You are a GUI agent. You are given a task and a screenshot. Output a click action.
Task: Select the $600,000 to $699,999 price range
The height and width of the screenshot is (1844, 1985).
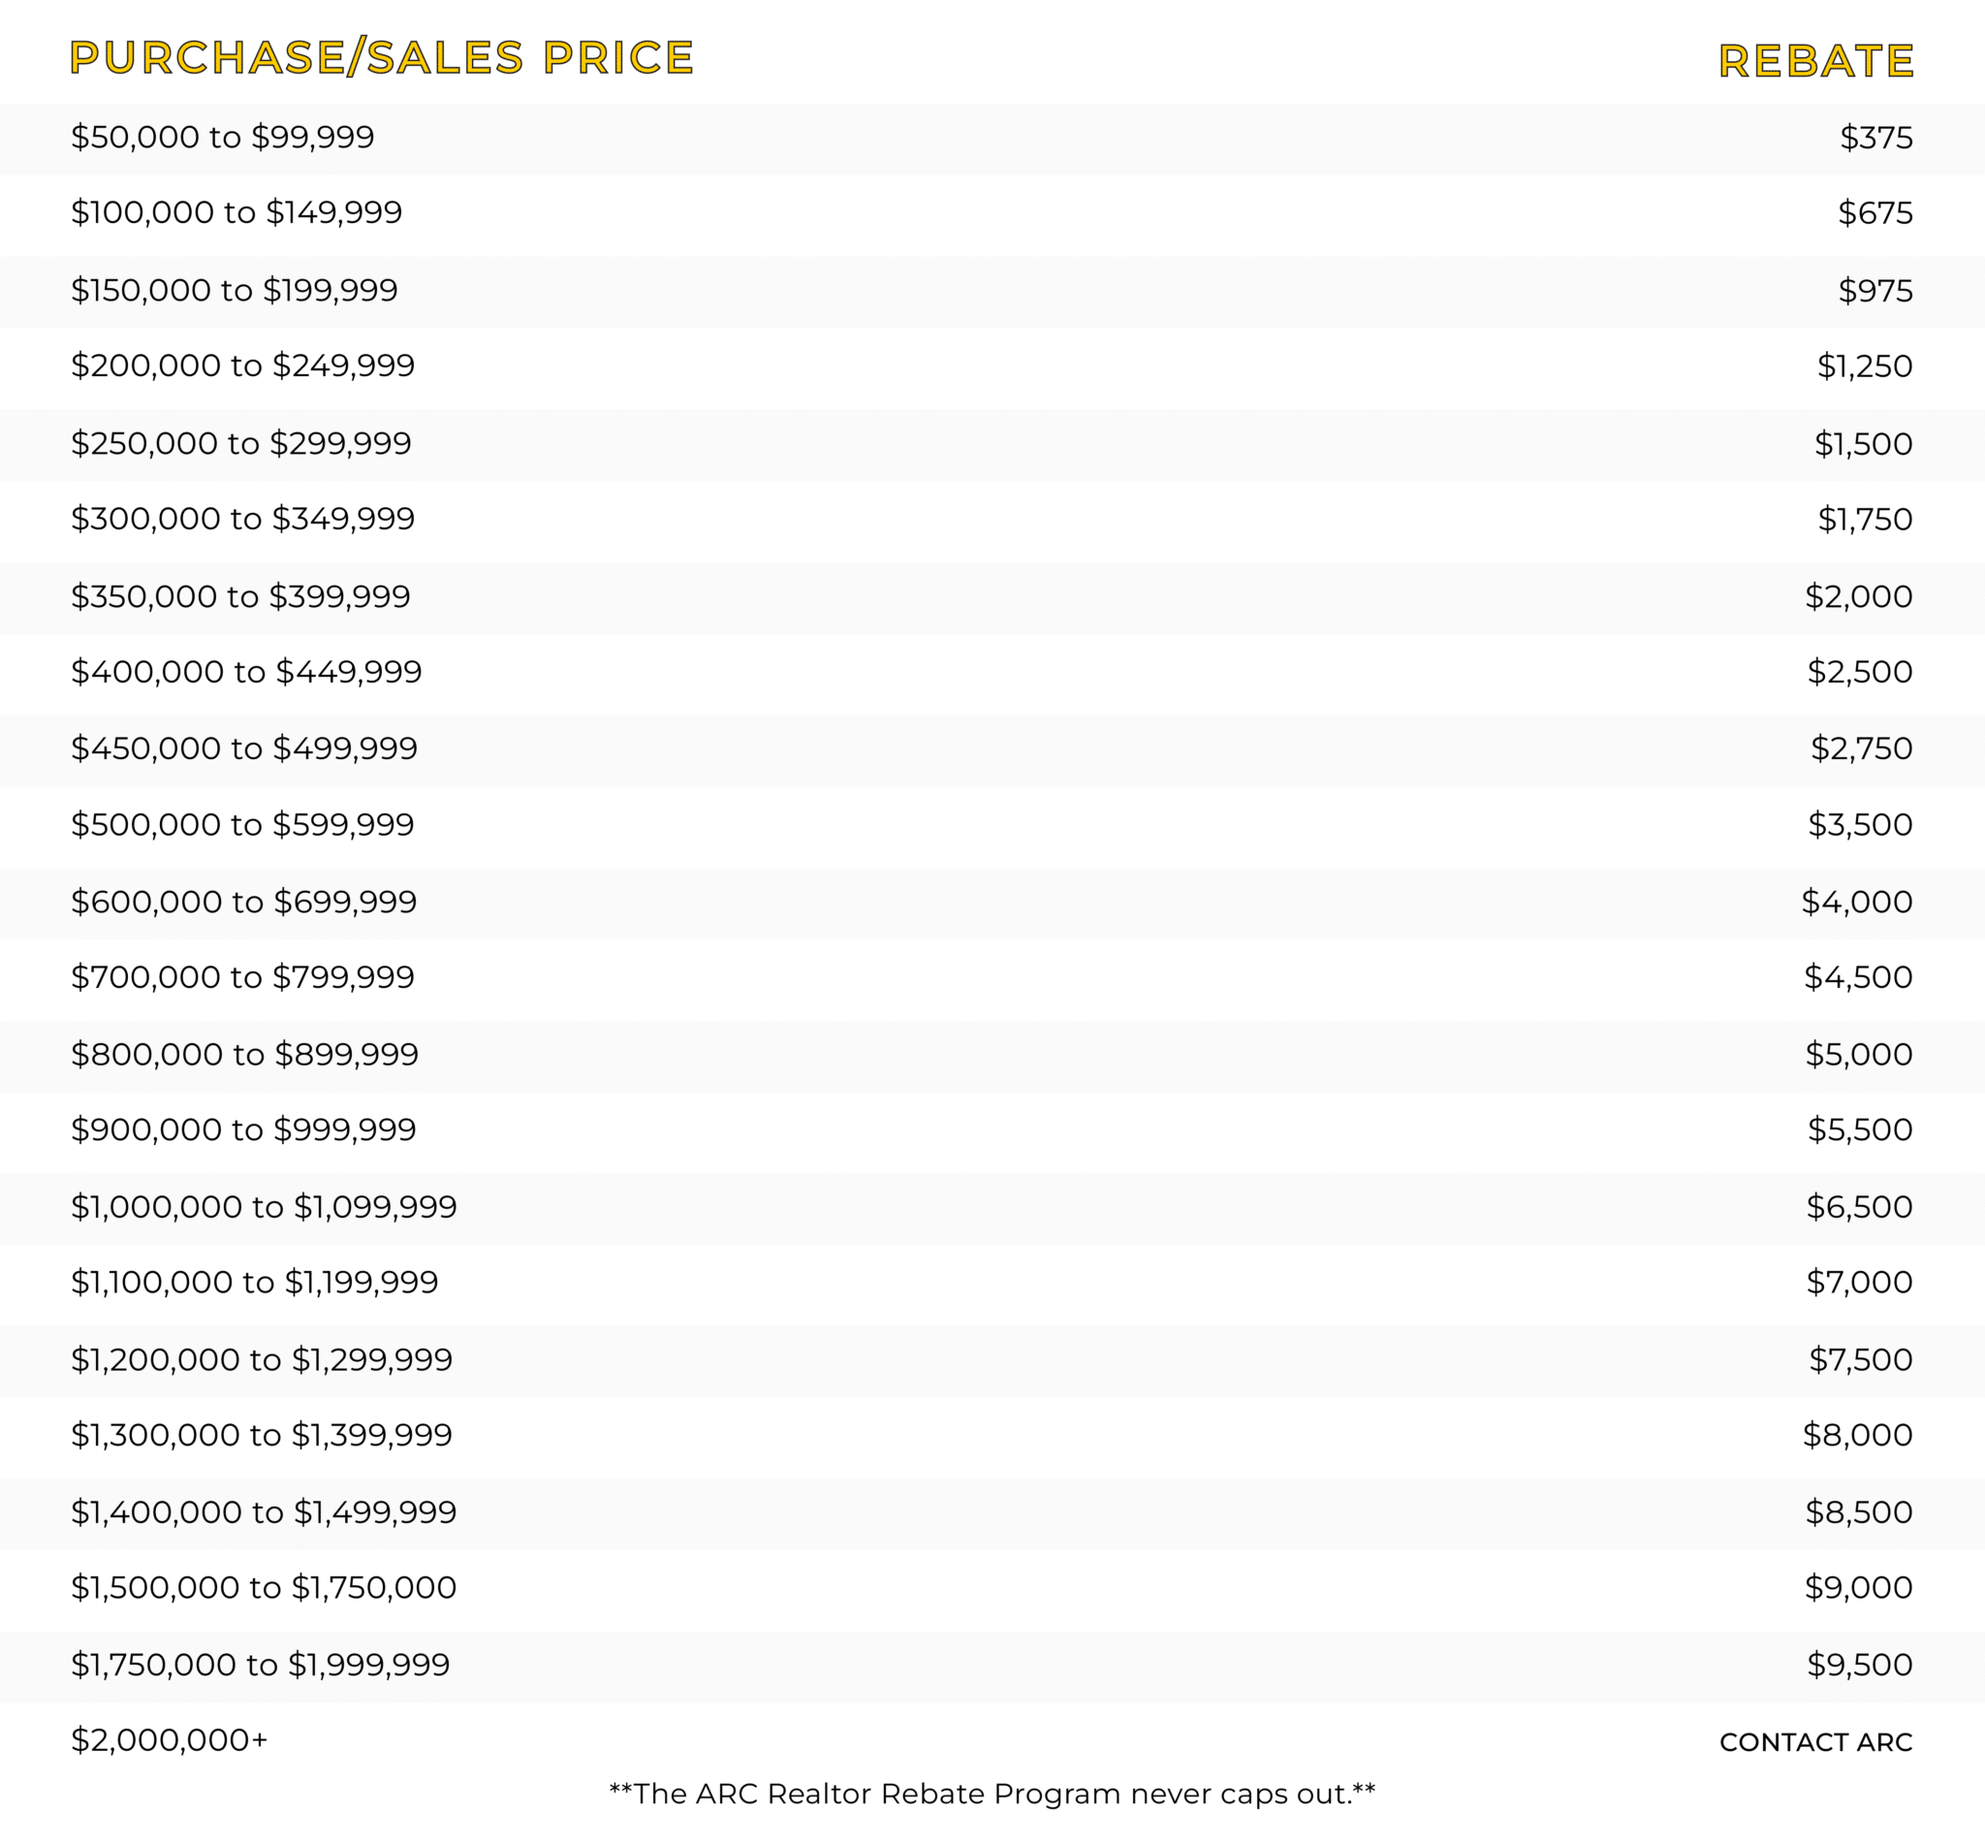243,902
